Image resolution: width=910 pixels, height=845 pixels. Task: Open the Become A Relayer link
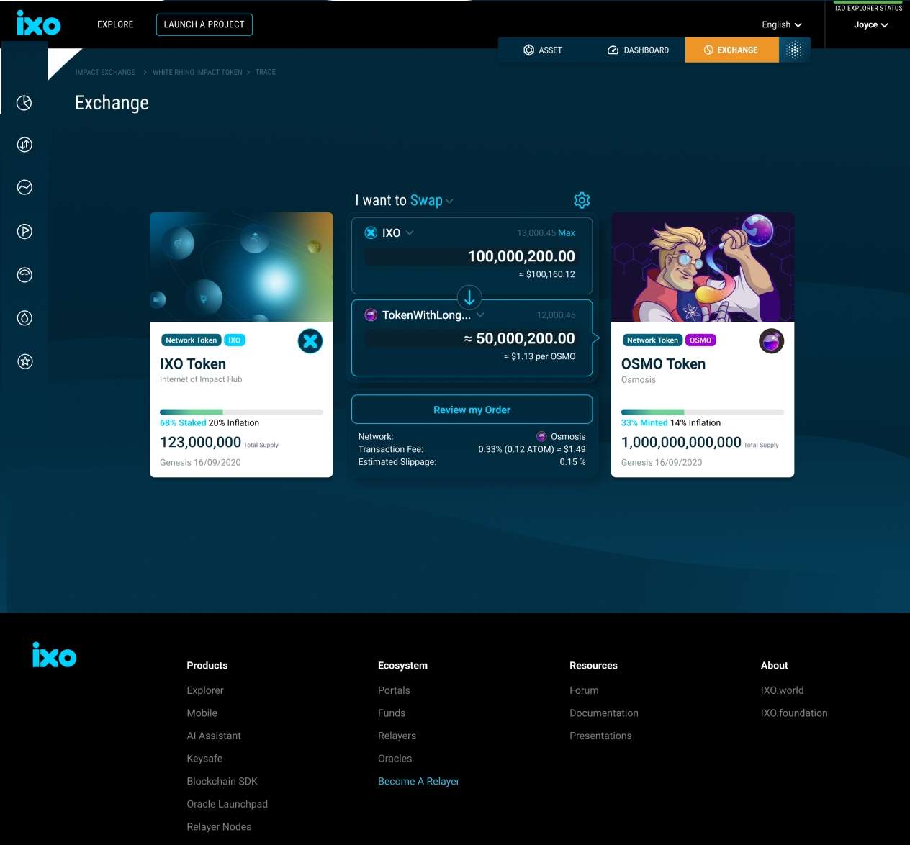418,781
